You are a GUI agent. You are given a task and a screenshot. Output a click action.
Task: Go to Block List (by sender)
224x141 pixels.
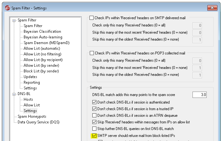pos(41,71)
